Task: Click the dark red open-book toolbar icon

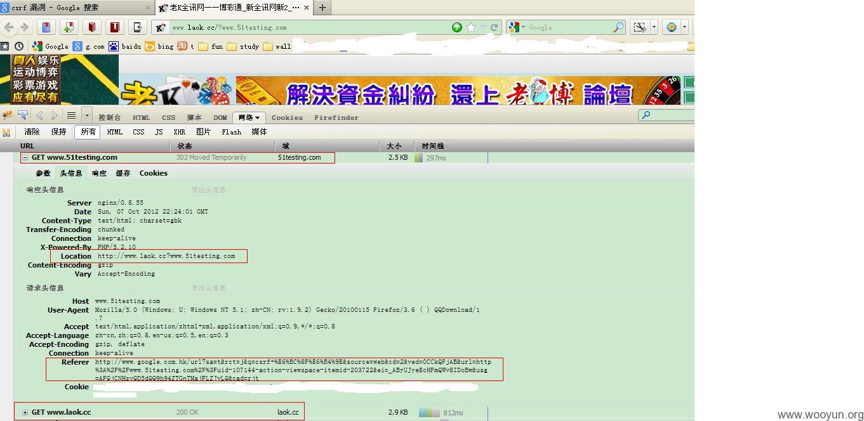Action: 114,27
